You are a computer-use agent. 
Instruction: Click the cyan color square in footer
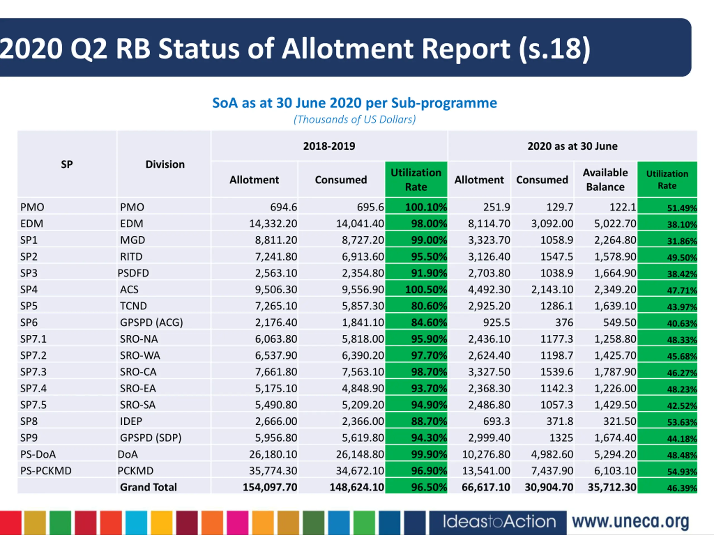pos(136,522)
